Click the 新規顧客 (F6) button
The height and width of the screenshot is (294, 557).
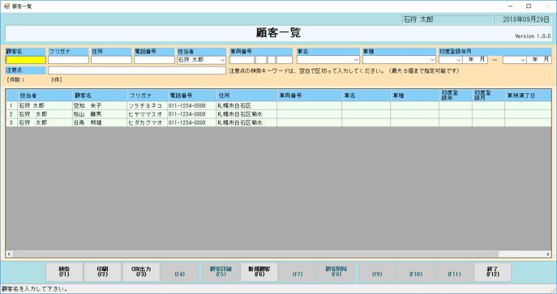point(259,272)
